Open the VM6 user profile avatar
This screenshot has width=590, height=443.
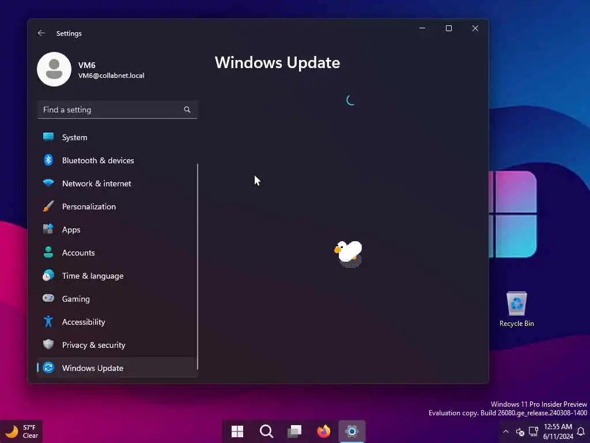click(54, 69)
